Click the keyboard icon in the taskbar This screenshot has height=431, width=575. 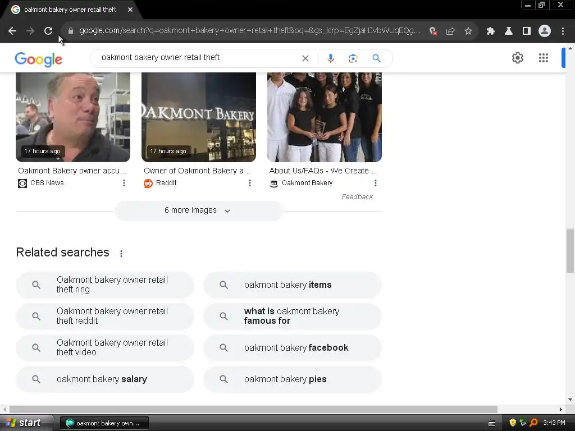(492, 423)
